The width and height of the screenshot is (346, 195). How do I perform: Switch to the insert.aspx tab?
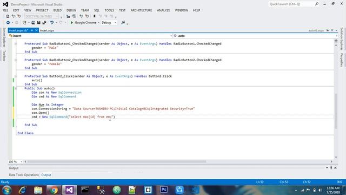click(47, 30)
